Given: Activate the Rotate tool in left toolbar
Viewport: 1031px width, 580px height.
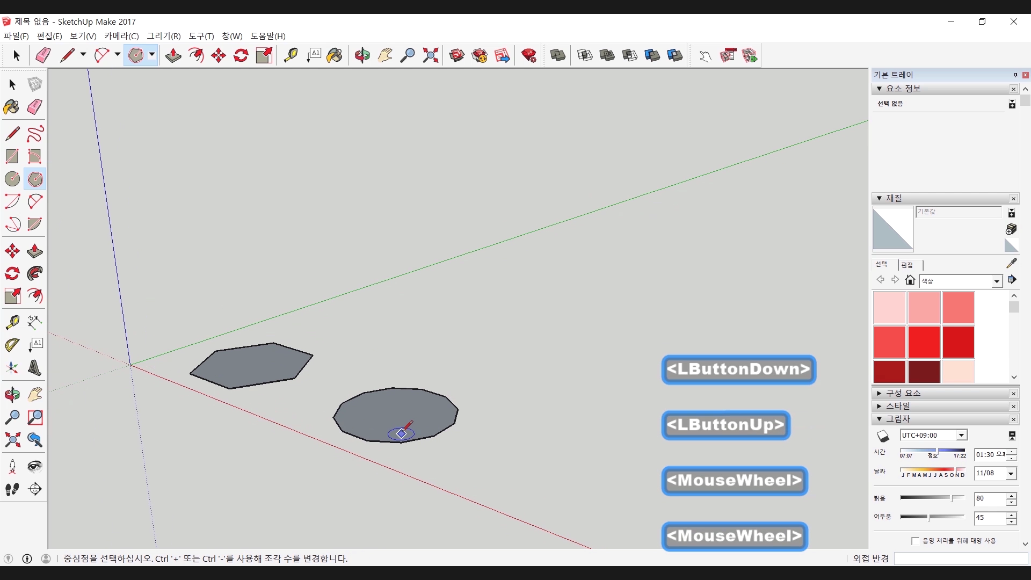Looking at the screenshot, I should tap(12, 273).
